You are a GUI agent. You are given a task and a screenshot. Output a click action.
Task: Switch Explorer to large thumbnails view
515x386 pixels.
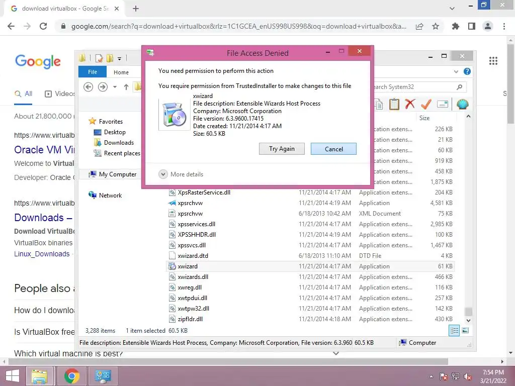tap(465, 331)
